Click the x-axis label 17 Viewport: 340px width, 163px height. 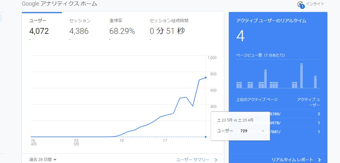point(165,141)
